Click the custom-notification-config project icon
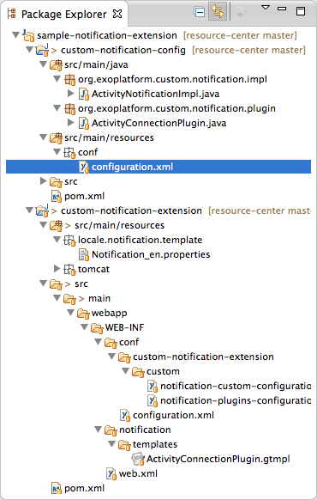Viewport: 317px width, 500px height. tap(42, 50)
